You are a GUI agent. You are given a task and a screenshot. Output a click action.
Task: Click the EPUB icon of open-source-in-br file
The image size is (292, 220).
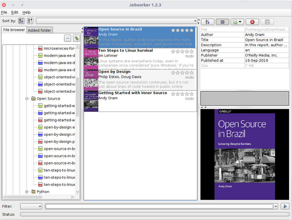[40, 149]
